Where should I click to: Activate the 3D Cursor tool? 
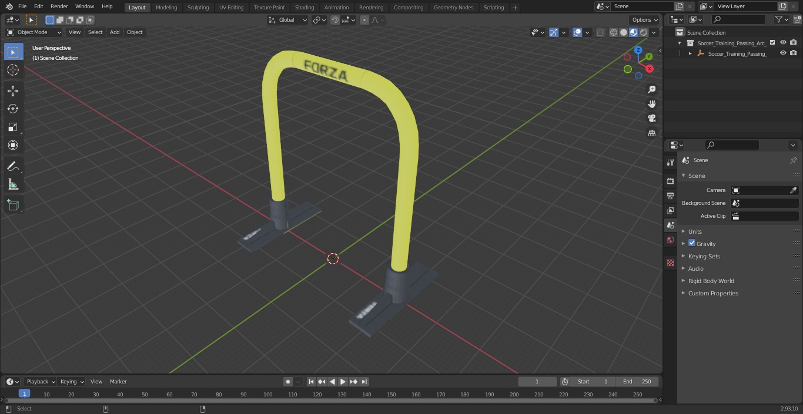coord(13,70)
